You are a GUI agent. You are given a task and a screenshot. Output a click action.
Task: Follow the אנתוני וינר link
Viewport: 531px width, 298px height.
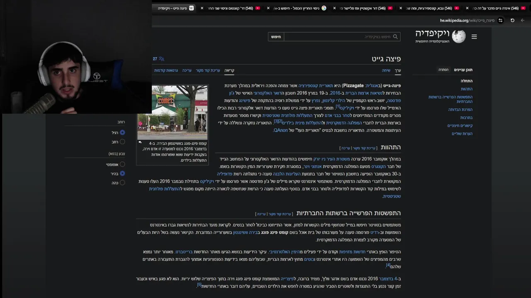pos(313,166)
